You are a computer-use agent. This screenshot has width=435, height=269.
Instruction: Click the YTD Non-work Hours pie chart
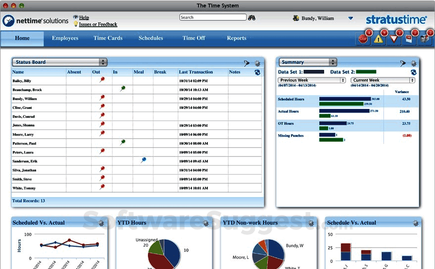[x=268, y=254]
